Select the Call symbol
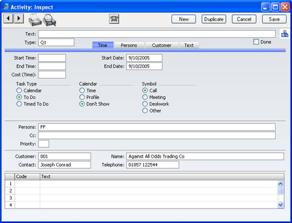 pyautogui.click(x=145, y=91)
